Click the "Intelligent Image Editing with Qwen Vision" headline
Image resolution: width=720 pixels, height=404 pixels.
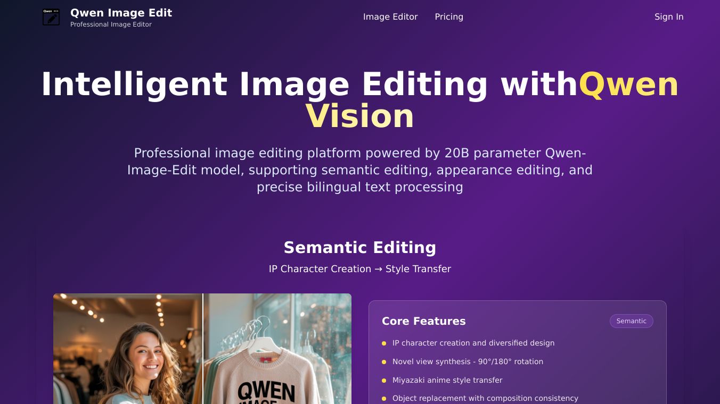(360, 100)
